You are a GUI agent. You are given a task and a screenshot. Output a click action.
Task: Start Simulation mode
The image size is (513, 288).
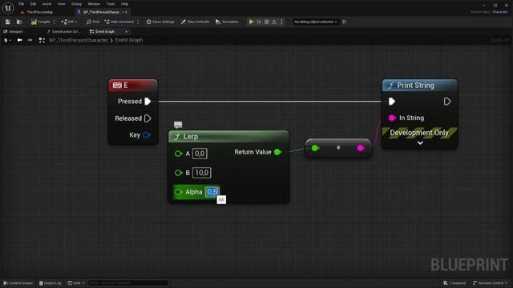227,22
